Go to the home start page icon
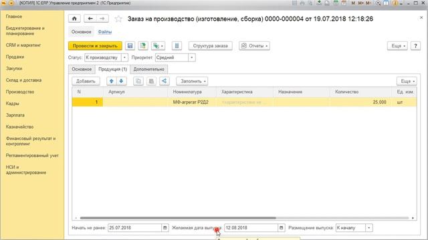This screenshot has height=240, width=428. click(74, 19)
